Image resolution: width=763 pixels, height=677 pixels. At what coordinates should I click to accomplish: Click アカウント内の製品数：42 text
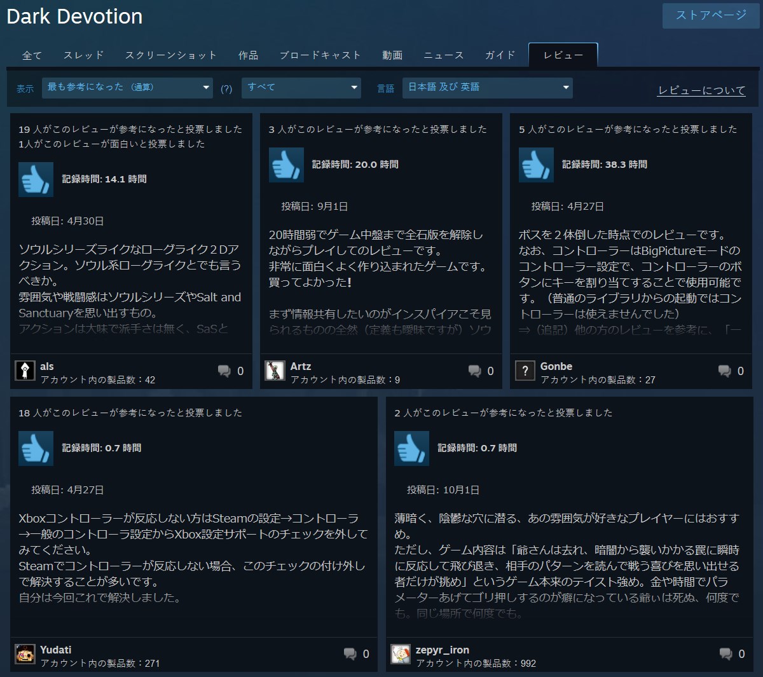98,380
